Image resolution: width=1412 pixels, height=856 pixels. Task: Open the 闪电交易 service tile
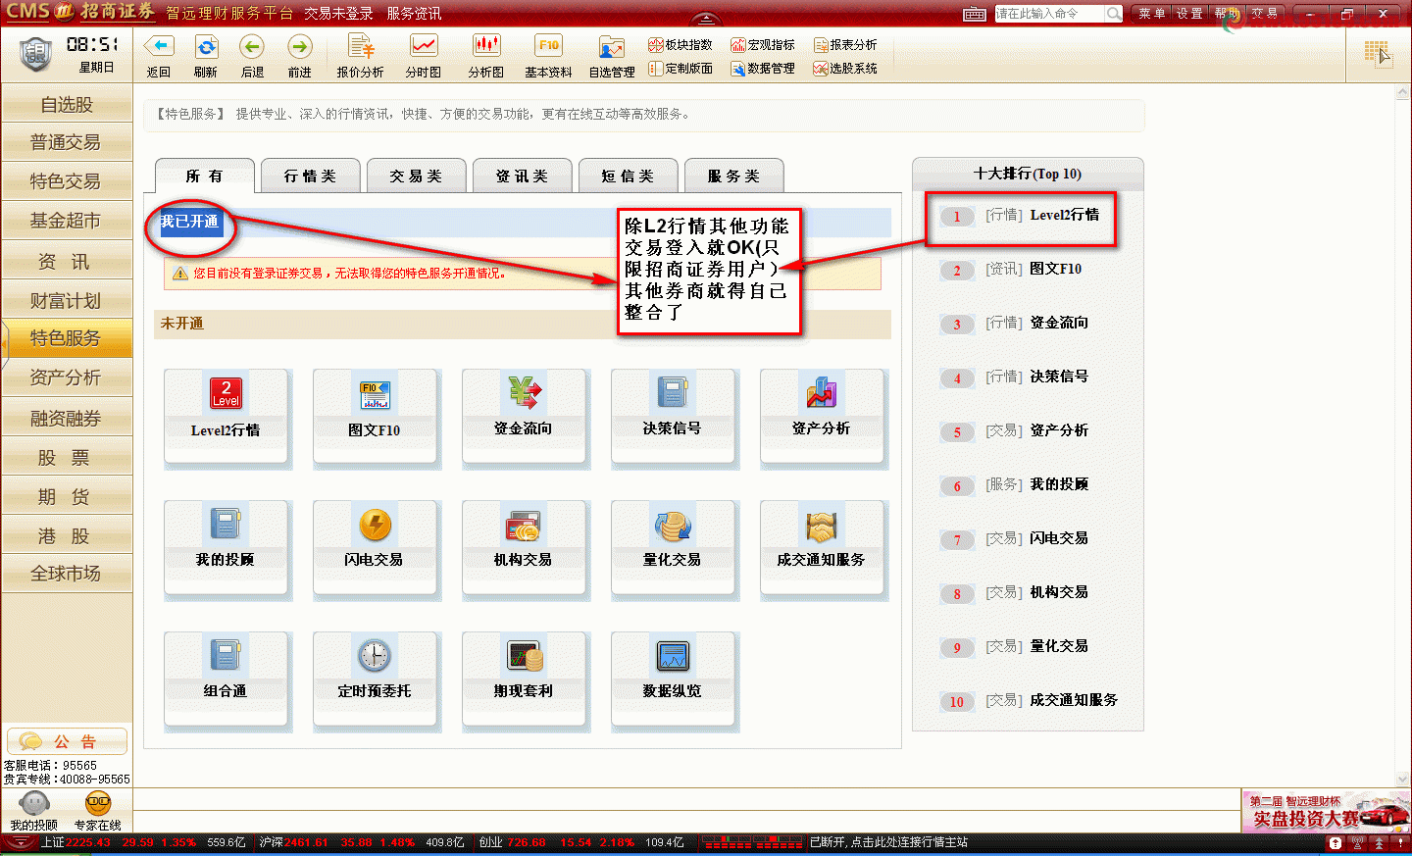point(375,547)
